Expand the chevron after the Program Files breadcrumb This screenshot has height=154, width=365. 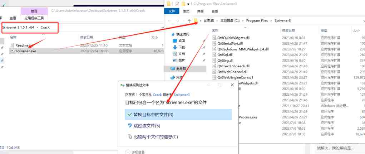(271, 20)
